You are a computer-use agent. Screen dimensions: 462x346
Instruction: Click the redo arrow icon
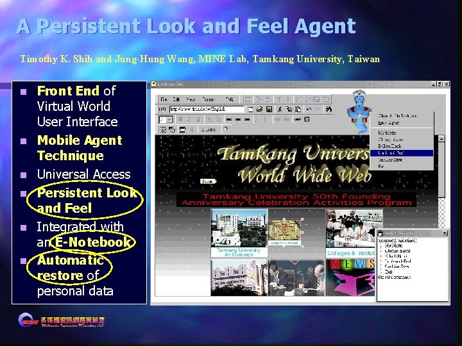(318, 109)
